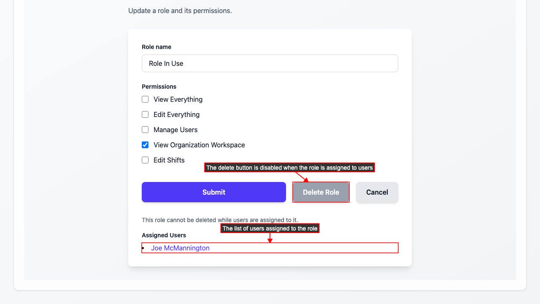Click the "Role name" field label
The height and width of the screenshot is (304, 540).
tap(157, 47)
